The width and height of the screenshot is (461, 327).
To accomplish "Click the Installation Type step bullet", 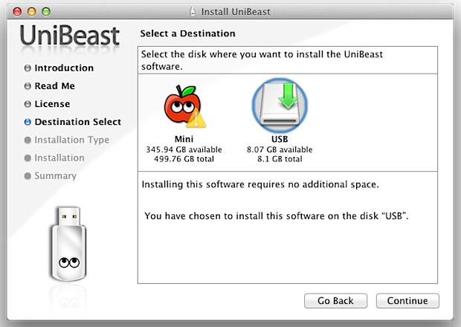I will [x=28, y=140].
